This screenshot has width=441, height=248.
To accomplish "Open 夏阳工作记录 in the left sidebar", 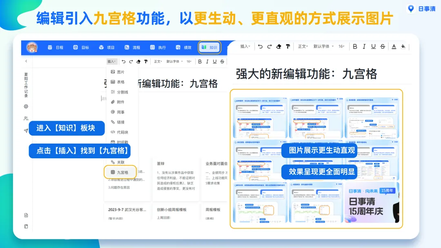I will 26,85.
